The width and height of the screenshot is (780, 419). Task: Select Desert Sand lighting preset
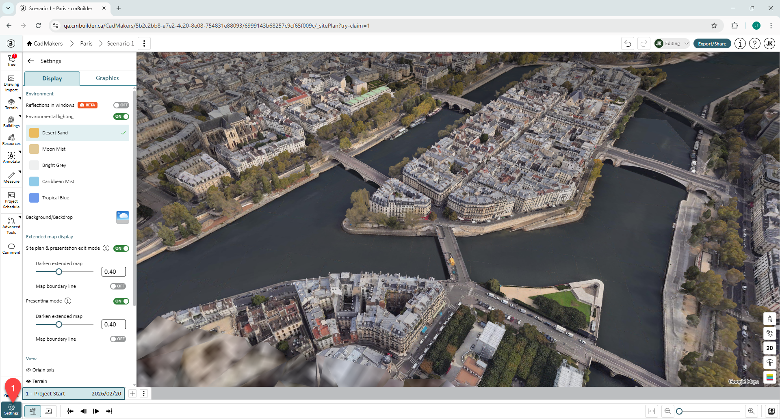[78, 133]
